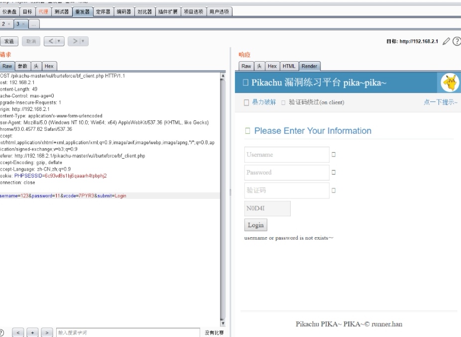This screenshot has height=337, width=461.
Task: Open the forward history dropdown arrow
Action: point(83,41)
